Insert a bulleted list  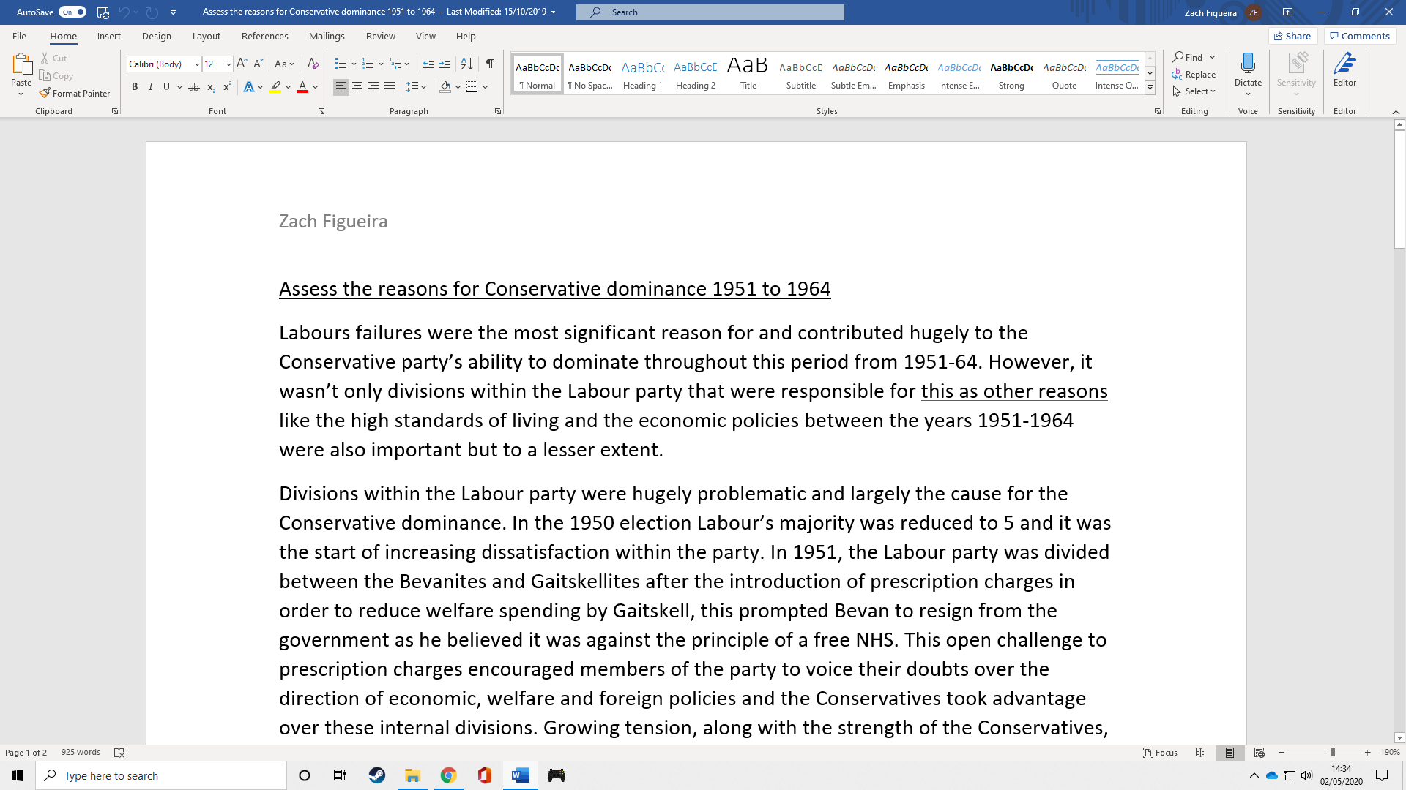[x=341, y=64]
